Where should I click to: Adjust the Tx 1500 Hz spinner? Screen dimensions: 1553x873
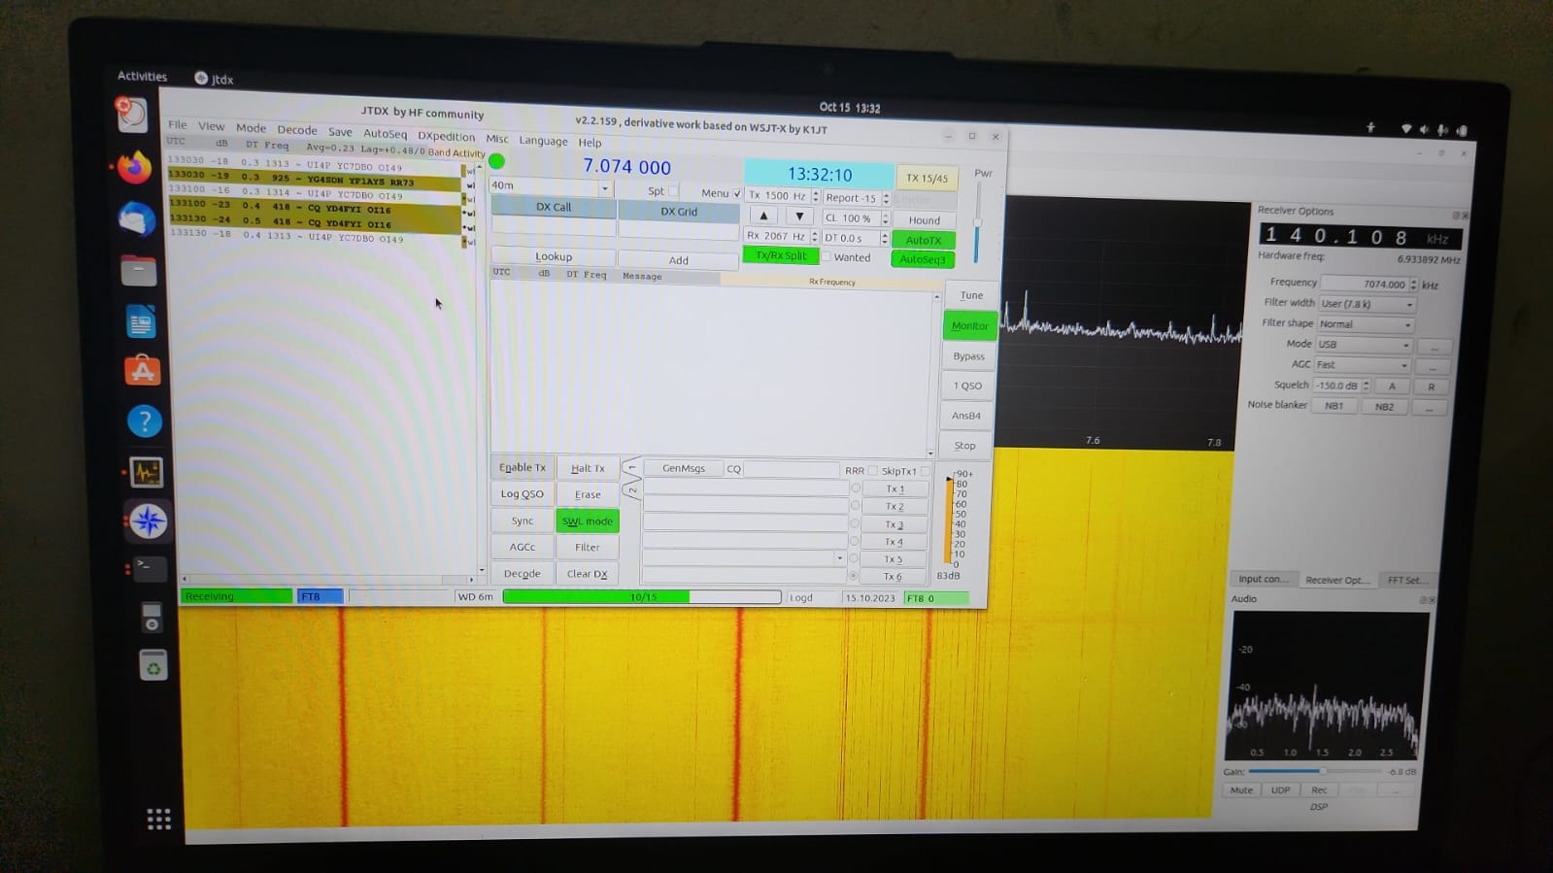pyautogui.click(x=815, y=196)
